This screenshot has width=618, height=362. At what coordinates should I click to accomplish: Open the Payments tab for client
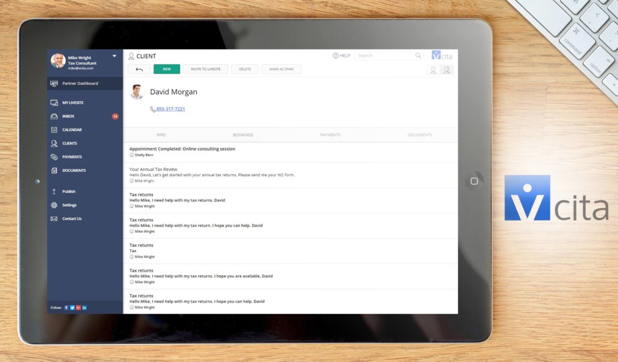(330, 135)
